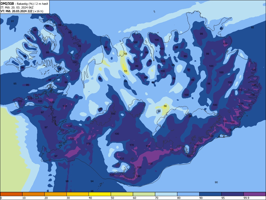266x200 pixels.
Task: Click the humidity value 56 in central highlands
Action: [165, 106]
